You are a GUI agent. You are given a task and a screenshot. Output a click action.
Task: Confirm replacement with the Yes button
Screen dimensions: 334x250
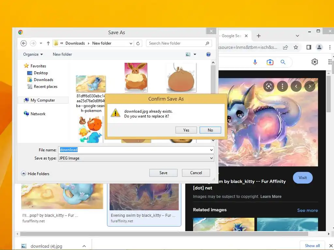click(186, 130)
